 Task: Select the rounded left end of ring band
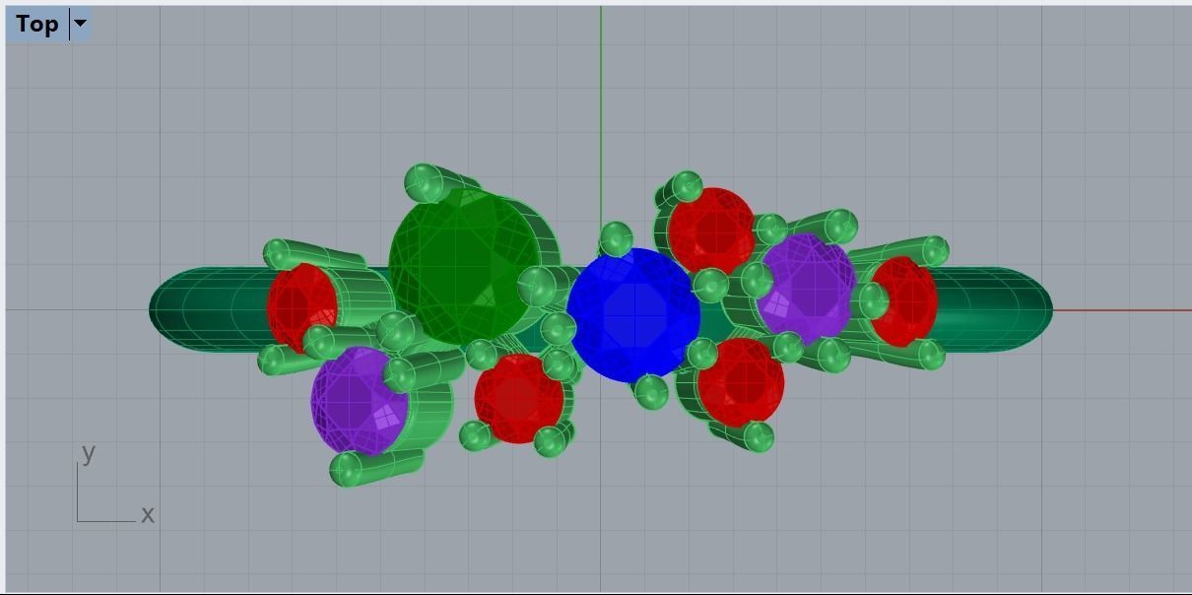coord(207,309)
